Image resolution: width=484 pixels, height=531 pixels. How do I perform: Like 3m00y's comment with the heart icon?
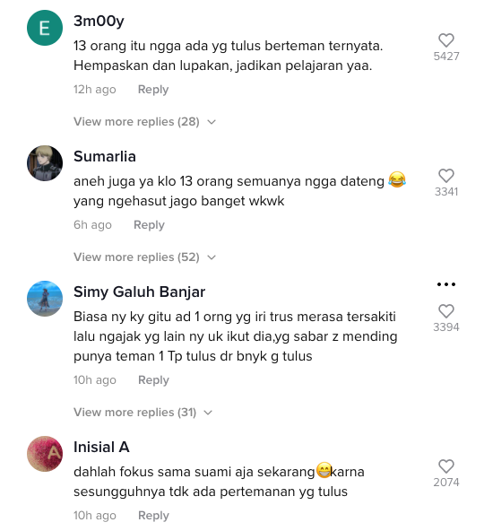tap(446, 40)
